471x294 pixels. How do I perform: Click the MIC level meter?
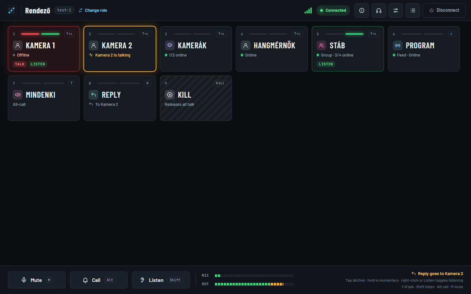tap(254, 276)
